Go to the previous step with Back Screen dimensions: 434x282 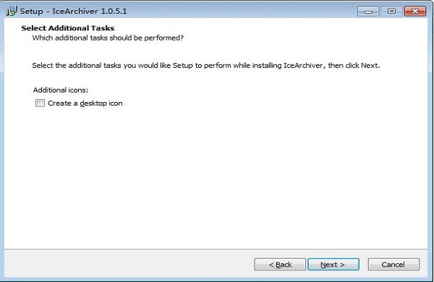tap(280, 265)
